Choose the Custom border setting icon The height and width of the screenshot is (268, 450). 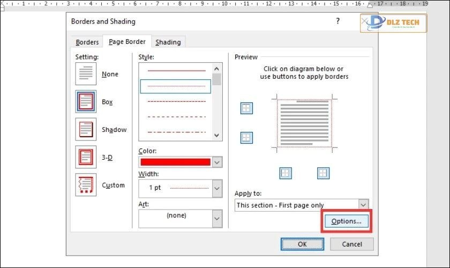pyautogui.click(x=86, y=185)
